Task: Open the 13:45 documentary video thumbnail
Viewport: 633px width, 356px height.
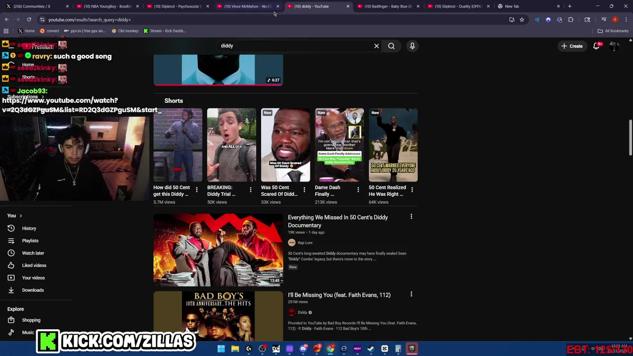Action: [x=218, y=250]
